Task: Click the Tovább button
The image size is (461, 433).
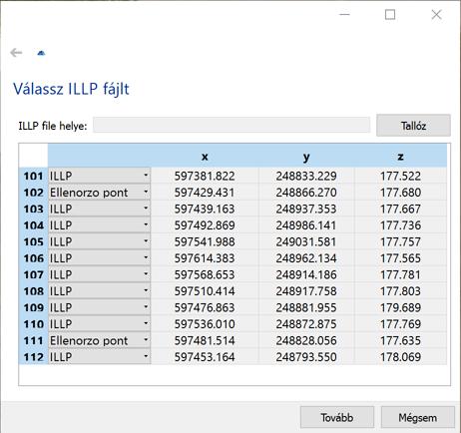Action: 337,417
